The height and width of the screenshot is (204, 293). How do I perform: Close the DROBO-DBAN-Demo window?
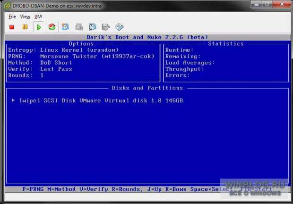click(x=282, y=4)
